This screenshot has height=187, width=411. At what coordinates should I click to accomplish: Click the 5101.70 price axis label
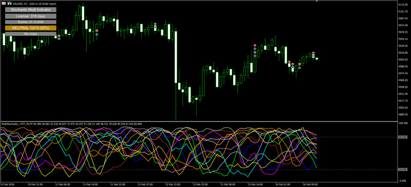tap(403, 12)
